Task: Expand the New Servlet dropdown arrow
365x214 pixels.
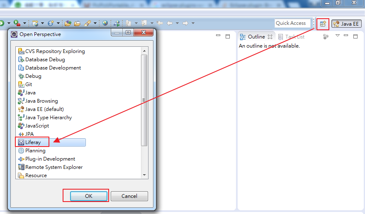Action: click(58, 23)
